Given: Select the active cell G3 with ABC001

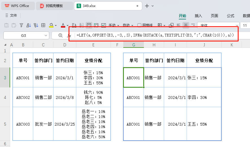Looking at the screenshot, I should [x=134, y=78].
